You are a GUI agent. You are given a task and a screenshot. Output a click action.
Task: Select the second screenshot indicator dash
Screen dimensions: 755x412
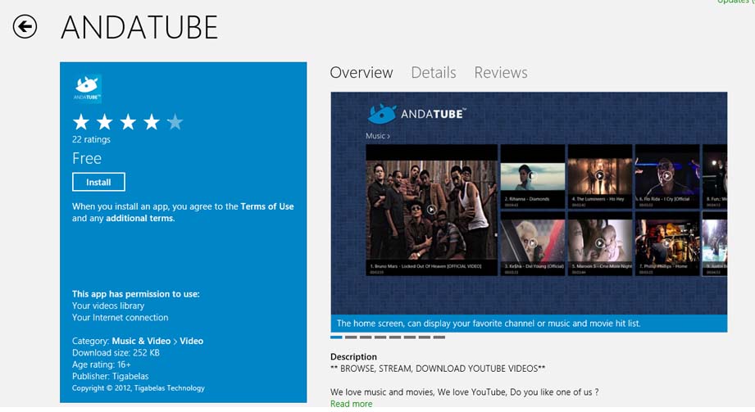click(x=351, y=337)
